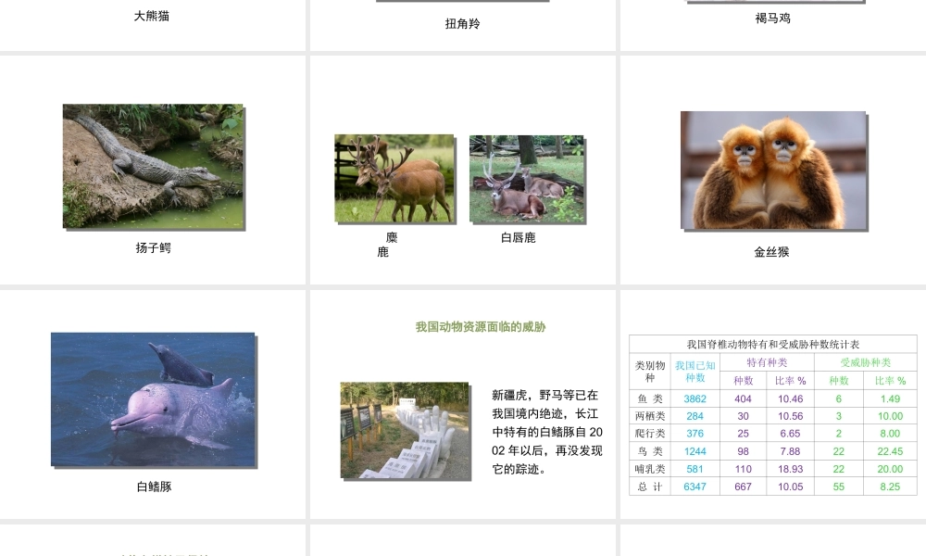Click the paragraph starting 新疆虎，野马等

click(x=547, y=432)
